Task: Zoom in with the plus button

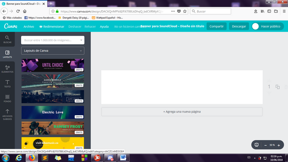Action: click(279, 145)
